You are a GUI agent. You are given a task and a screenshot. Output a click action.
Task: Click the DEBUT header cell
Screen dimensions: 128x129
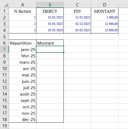[x=50, y=11]
